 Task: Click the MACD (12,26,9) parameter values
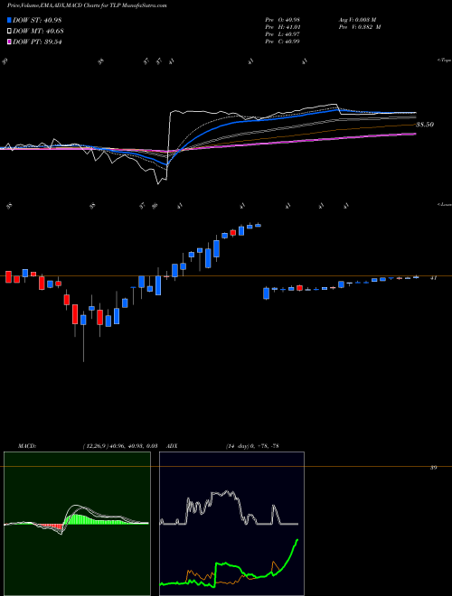[119, 445]
